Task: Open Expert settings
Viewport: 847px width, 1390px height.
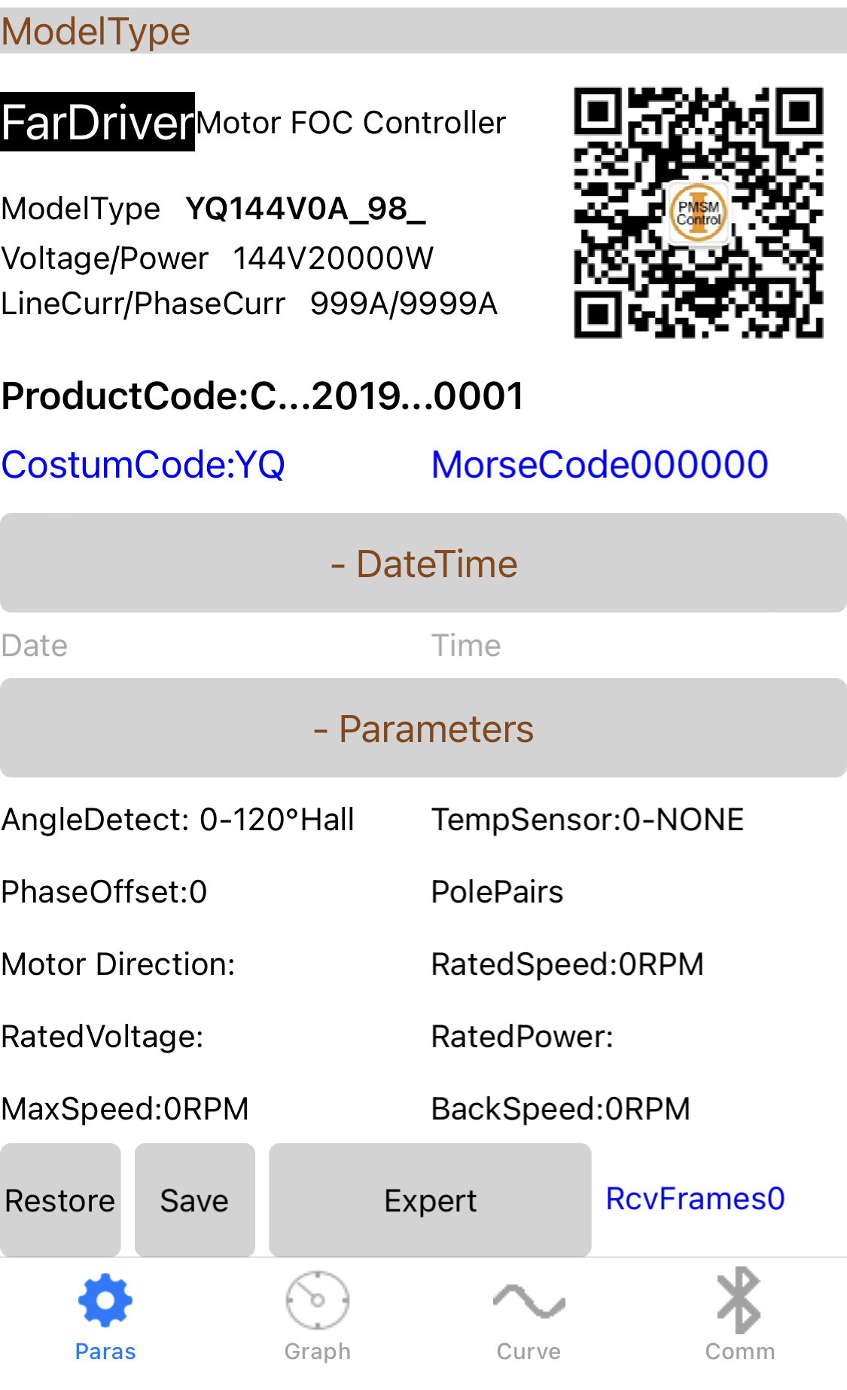Action: [430, 1200]
